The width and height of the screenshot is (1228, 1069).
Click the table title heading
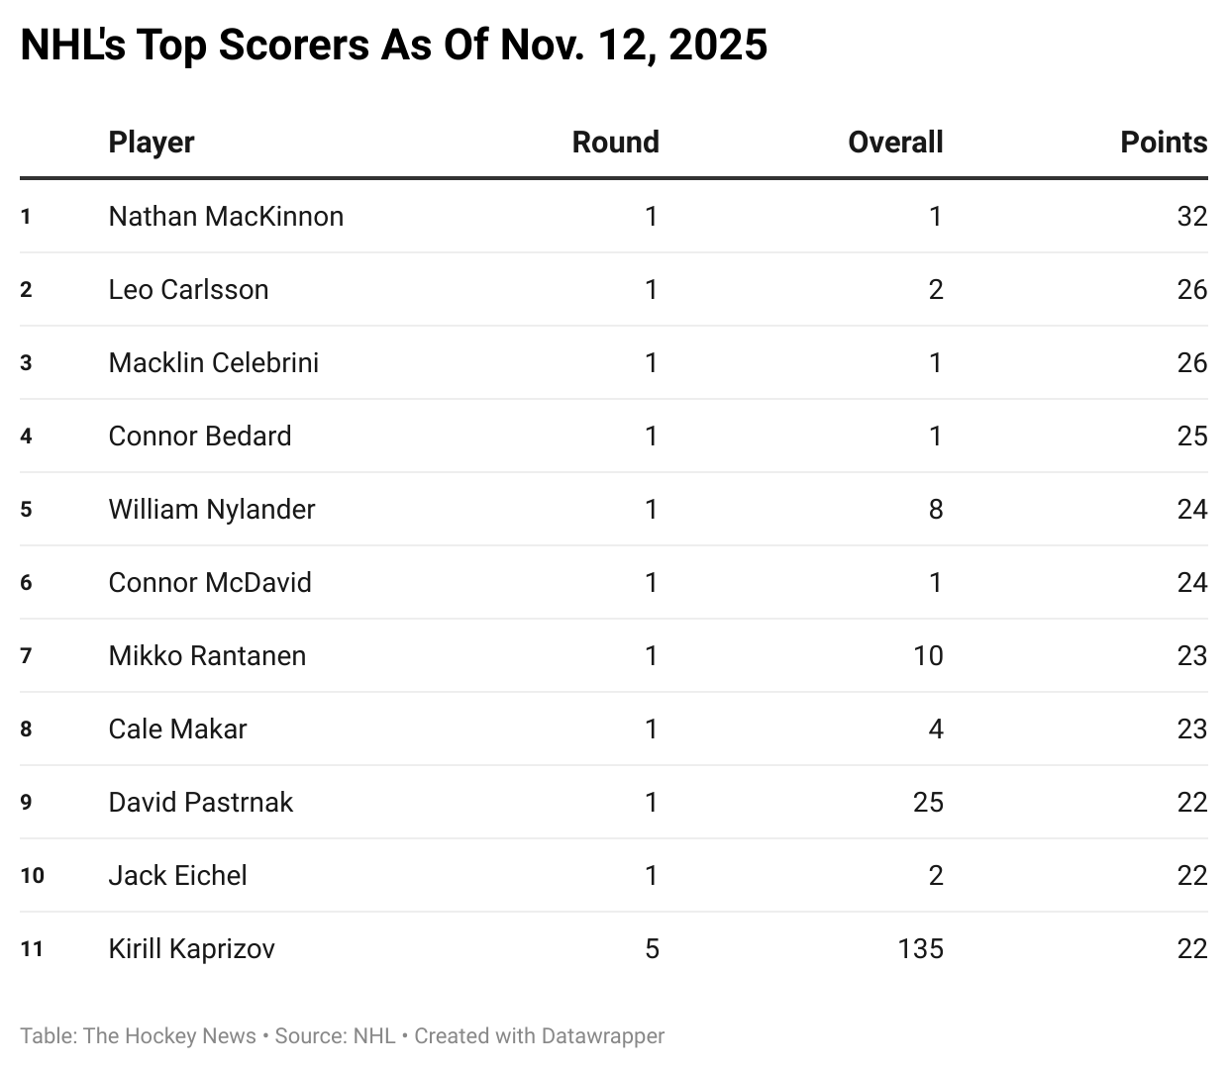click(x=393, y=46)
